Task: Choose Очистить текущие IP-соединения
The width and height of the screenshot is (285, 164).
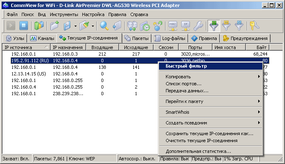Action: (210, 141)
